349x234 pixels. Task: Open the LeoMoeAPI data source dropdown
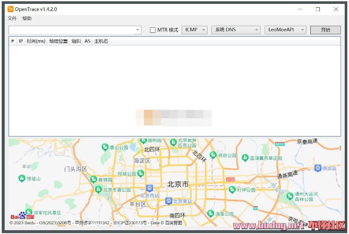285,30
